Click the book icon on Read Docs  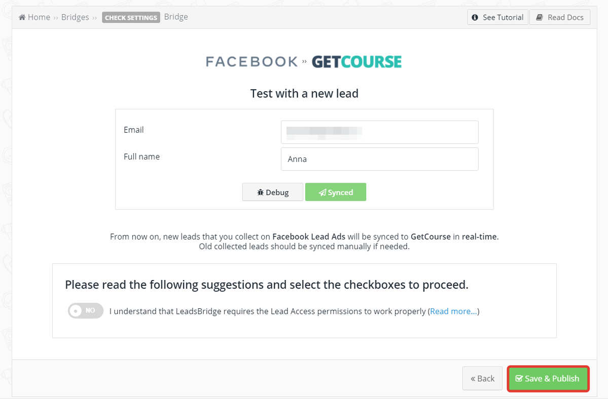tap(540, 17)
